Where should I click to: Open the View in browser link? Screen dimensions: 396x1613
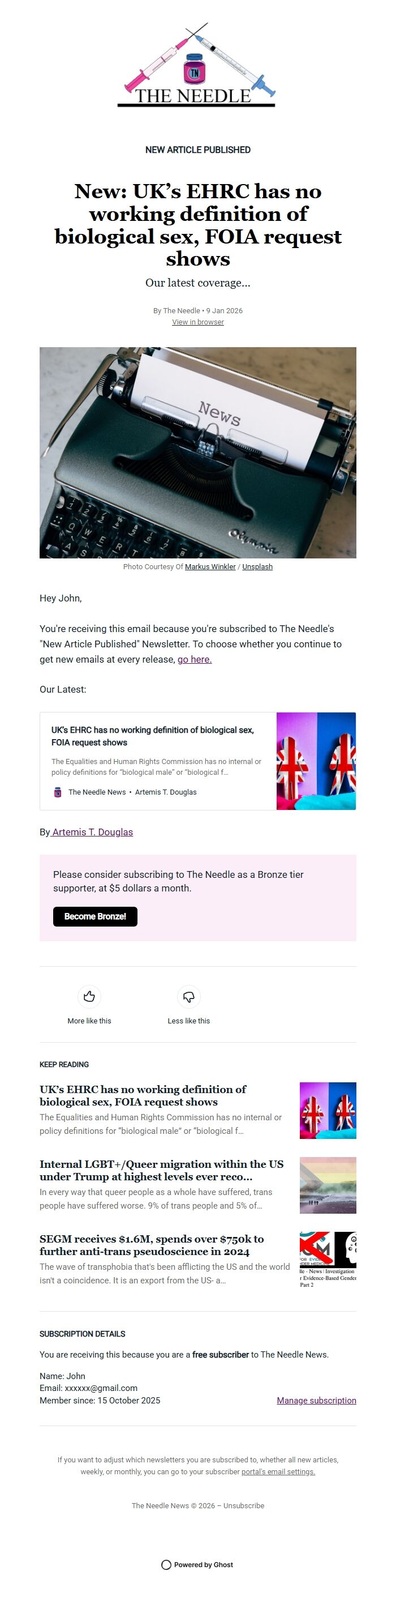(x=197, y=321)
